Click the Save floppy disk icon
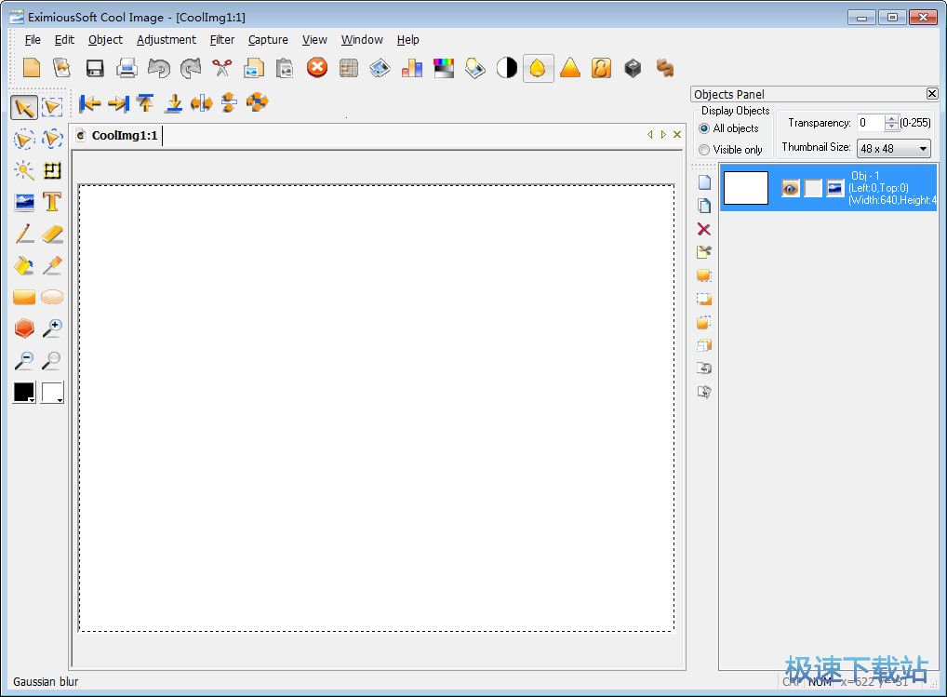The image size is (947, 697). coord(95,68)
